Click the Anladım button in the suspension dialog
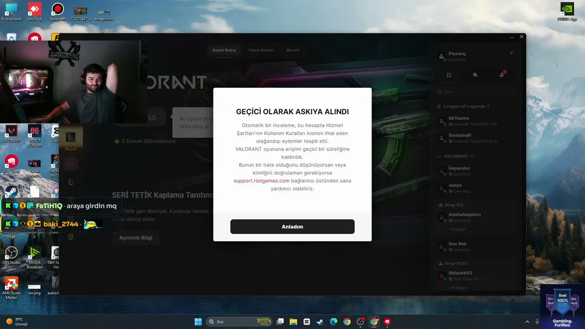Screen dimensions: 585x329 click(292, 227)
